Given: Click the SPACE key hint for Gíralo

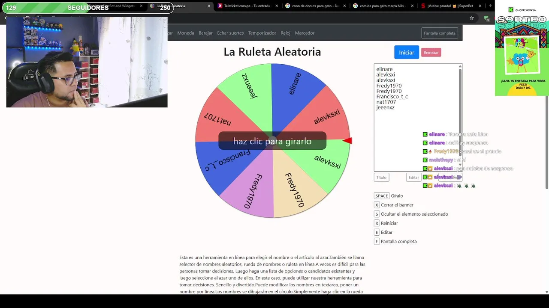Looking at the screenshot, I should pyautogui.click(x=381, y=196).
